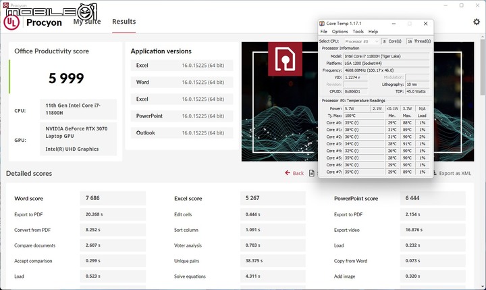Open Procyon settings gear icon
This screenshot has height=290, width=486.
point(477,22)
